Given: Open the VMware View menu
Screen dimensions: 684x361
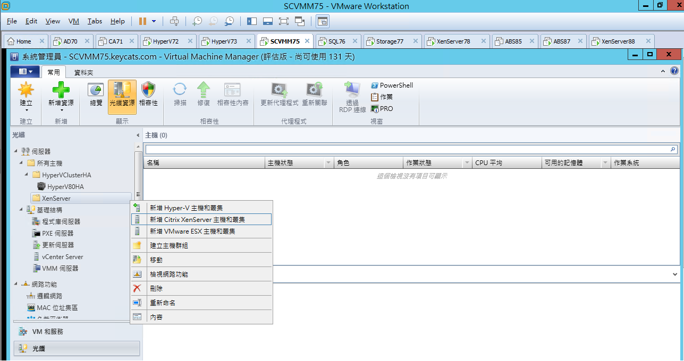Looking at the screenshot, I should coord(53,21).
